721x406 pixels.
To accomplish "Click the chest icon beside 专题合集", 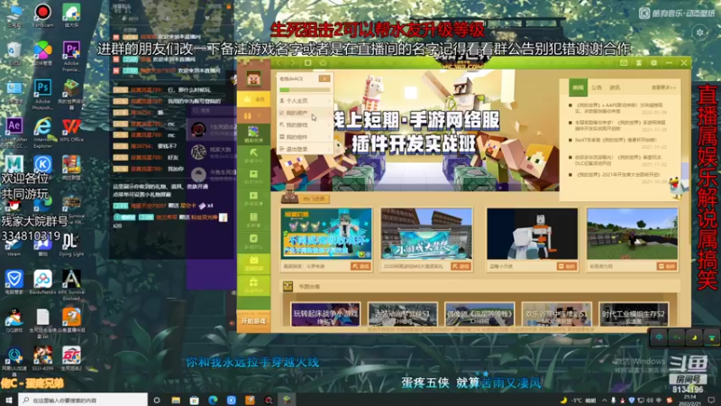I will [x=287, y=286].
